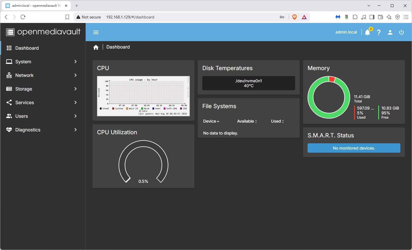Click the Disk Temperatures heading
This screenshot has width=412, height=250.
pos(227,68)
